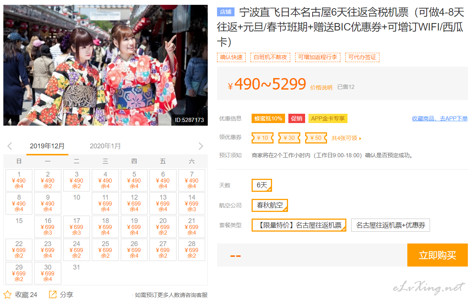Click the 店铺 shop badge
The height and width of the screenshot is (300, 469).
[x=226, y=12]
